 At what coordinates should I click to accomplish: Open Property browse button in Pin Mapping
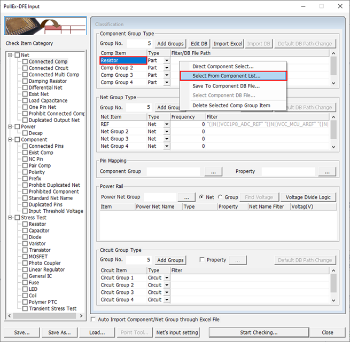click(x=326, y=172)
